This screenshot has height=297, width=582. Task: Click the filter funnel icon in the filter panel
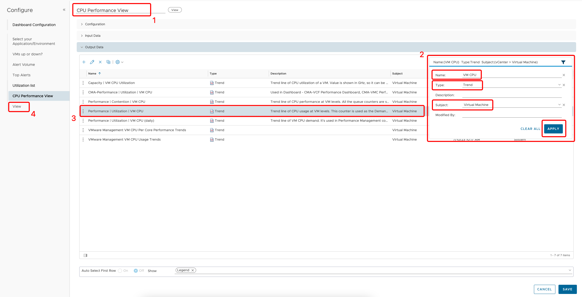click(564, 62)
